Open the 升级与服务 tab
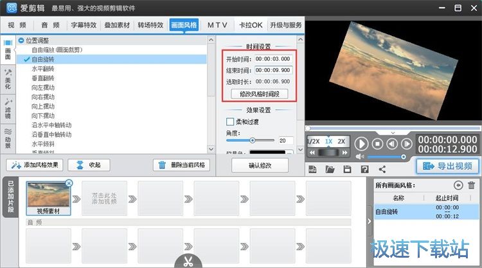The image size is (482, 268). point(286,25)
